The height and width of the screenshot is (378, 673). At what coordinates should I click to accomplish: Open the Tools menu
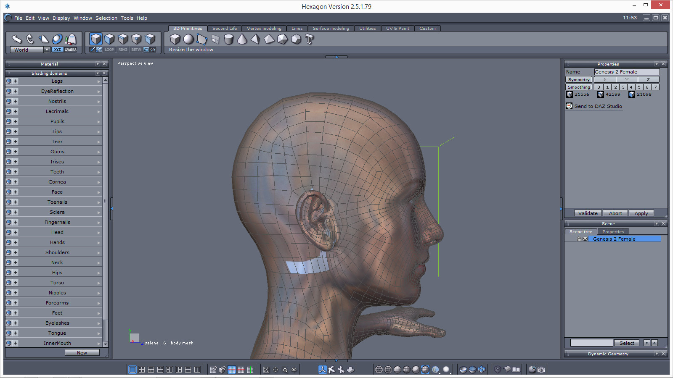point(127,18)
